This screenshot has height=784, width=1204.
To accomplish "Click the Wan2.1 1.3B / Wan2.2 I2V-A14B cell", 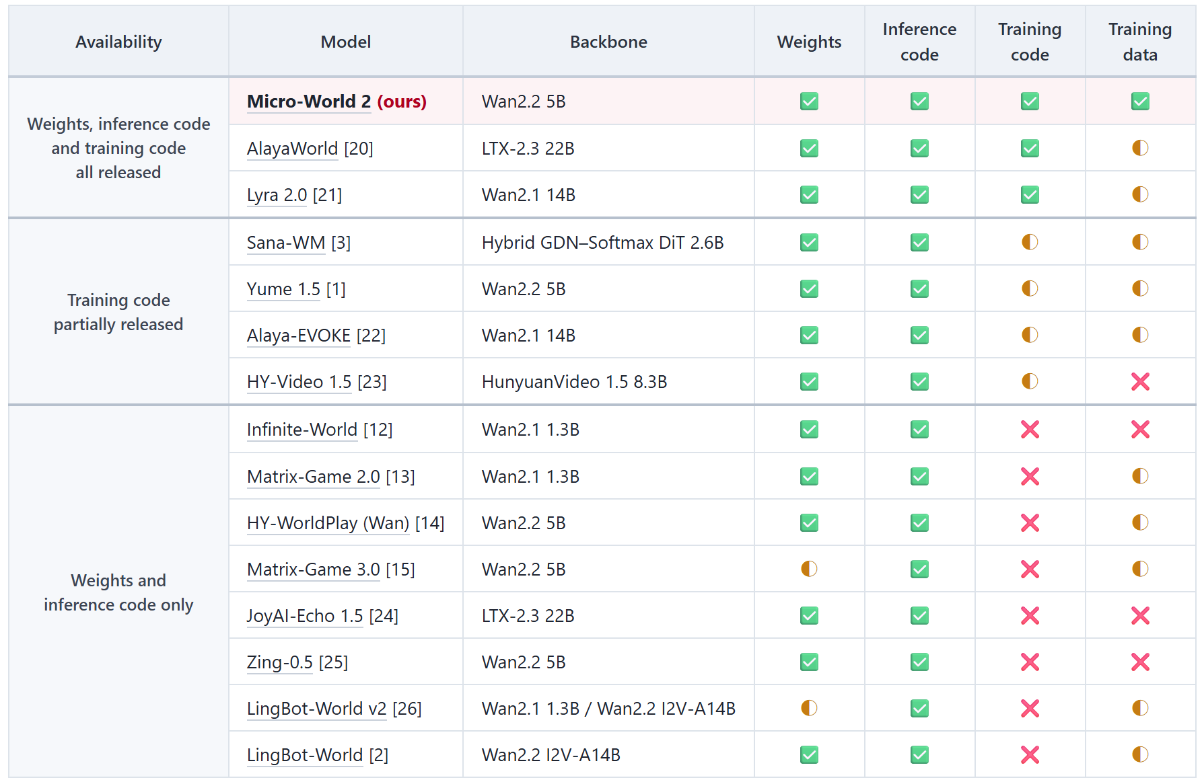I will point(608,709).
